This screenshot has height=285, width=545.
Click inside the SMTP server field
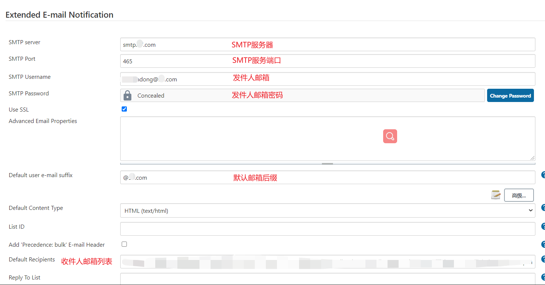click(x=258, y=45)
